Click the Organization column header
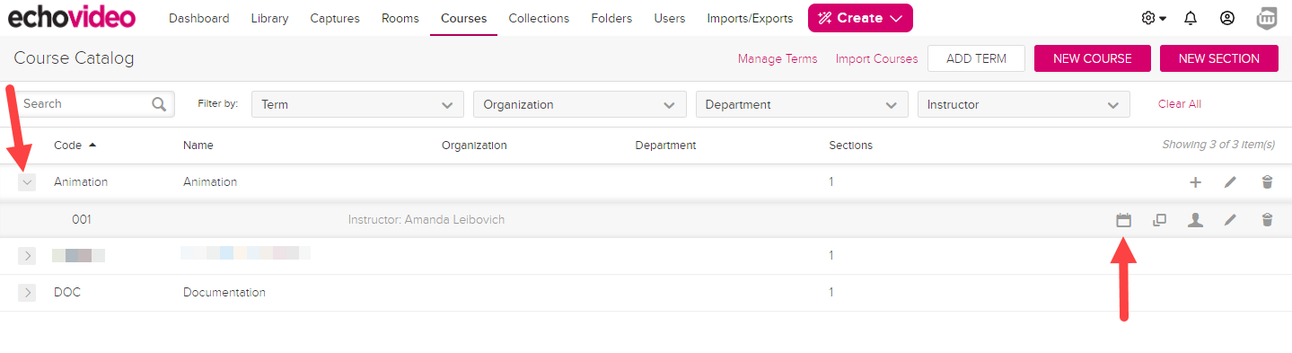Viewport: 1292px width, 353px height. pos(474,146)
